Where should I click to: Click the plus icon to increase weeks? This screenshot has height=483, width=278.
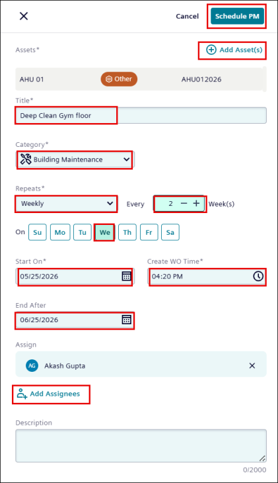tap(196, 203)
